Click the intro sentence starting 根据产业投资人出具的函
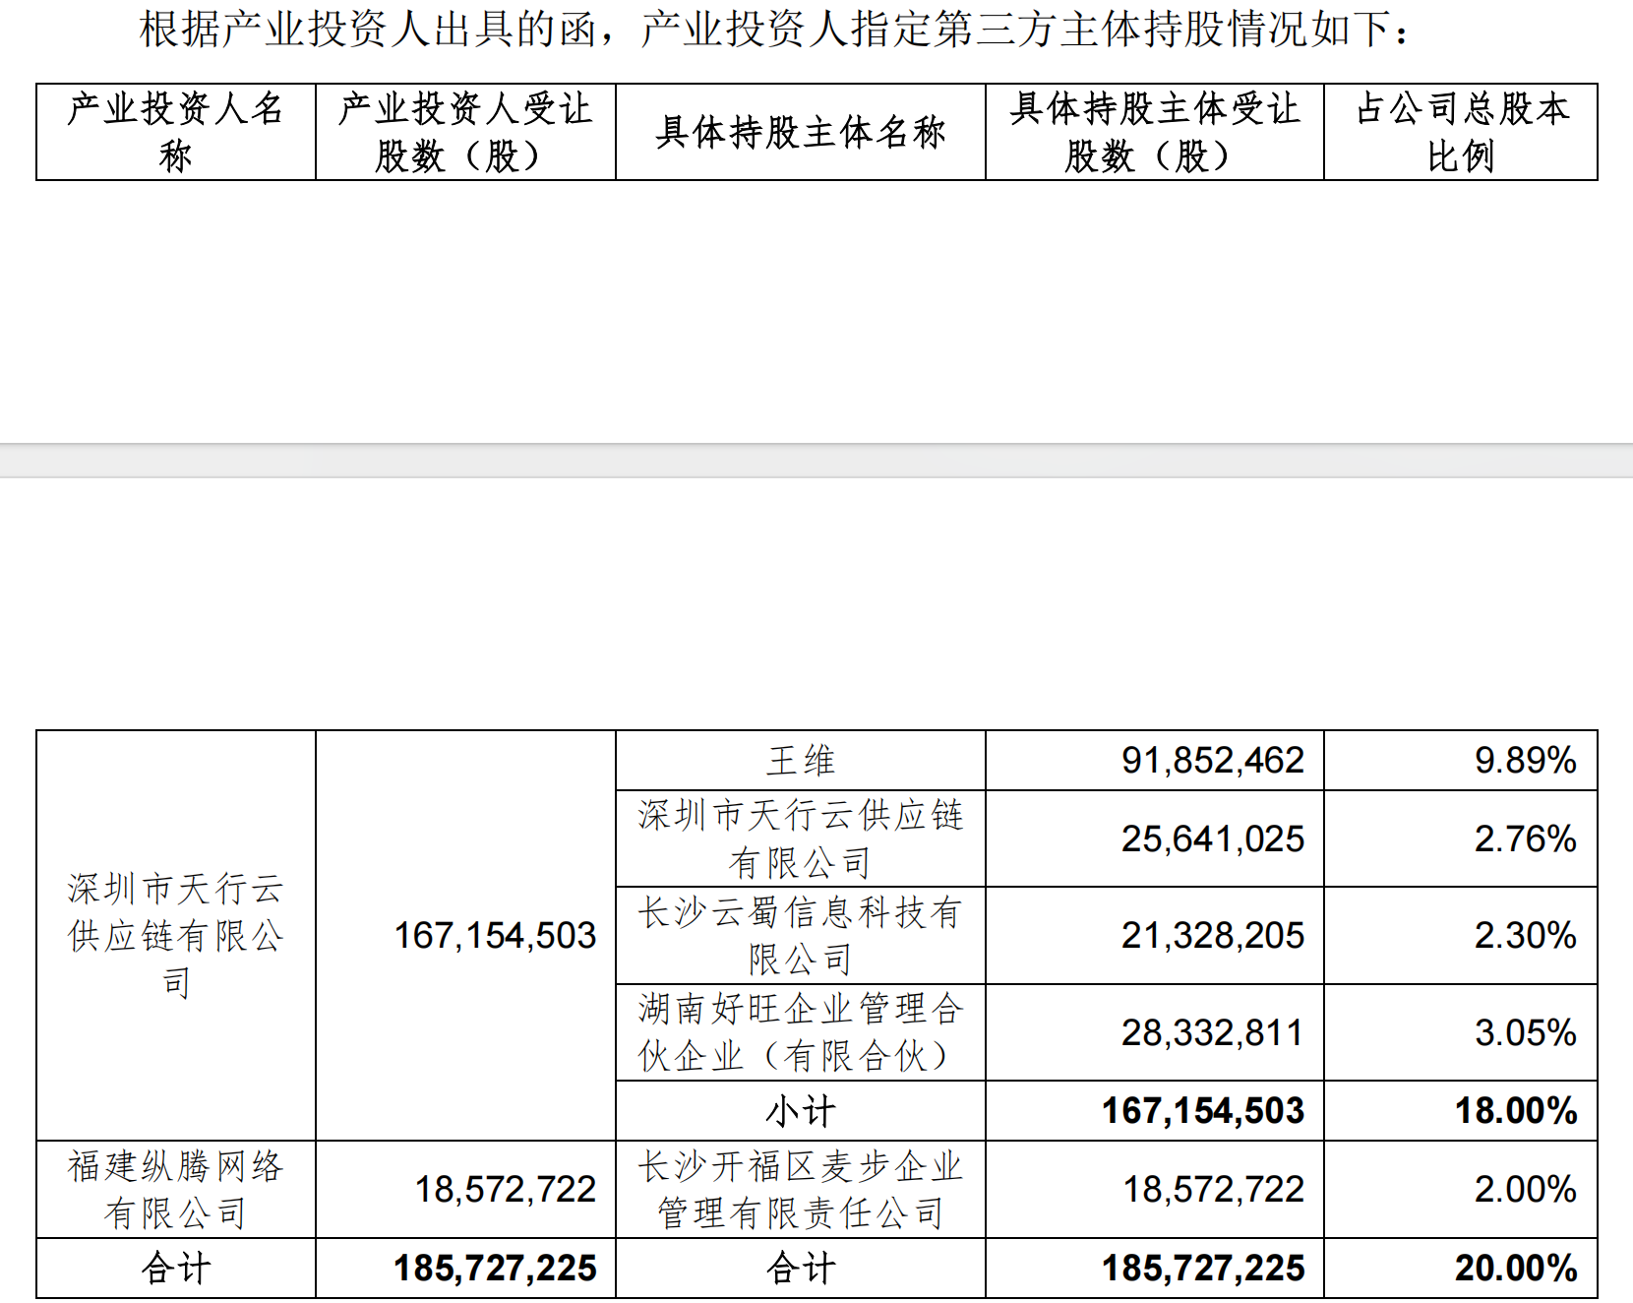 (775, 29)
